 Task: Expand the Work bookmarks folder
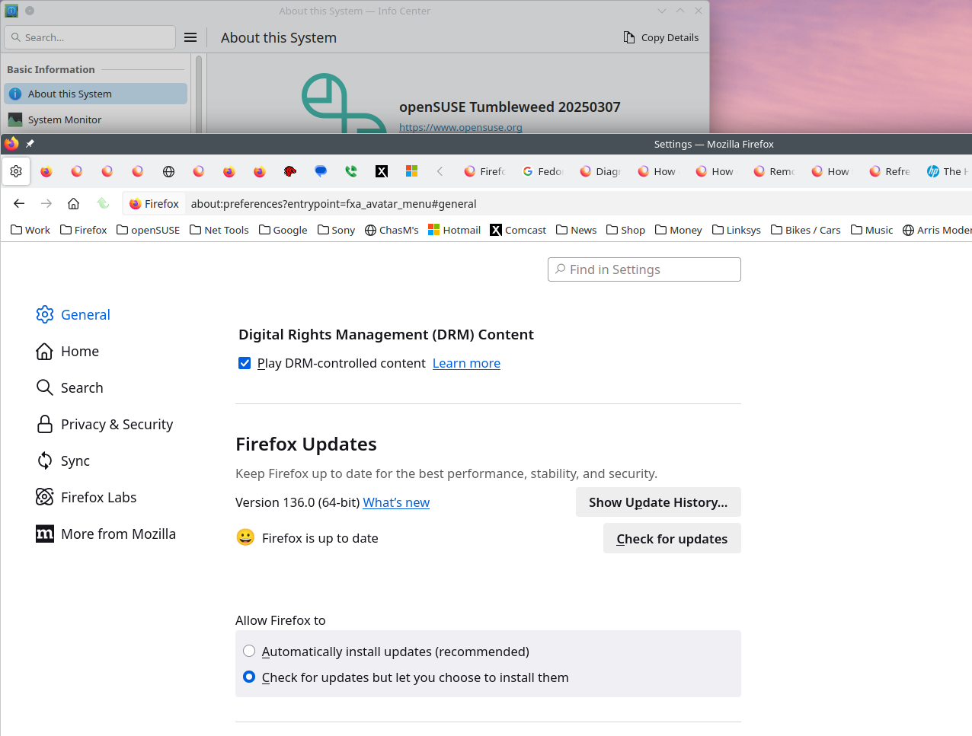pyautogui.click(x=30, y=230)
